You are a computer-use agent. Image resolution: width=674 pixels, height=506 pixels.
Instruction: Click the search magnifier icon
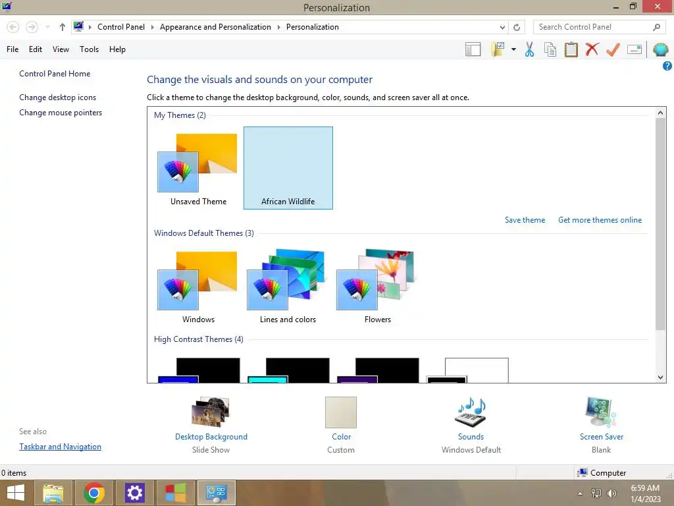pyautogui.click(x=656, y=27)
